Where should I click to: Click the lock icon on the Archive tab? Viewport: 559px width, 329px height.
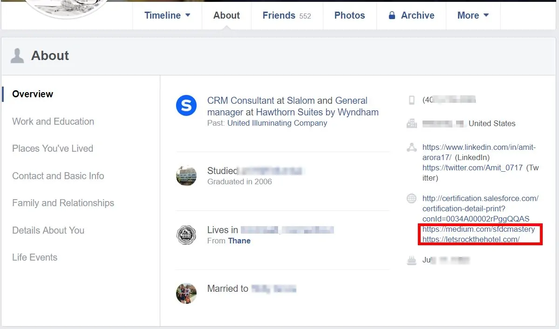[392, 15]
